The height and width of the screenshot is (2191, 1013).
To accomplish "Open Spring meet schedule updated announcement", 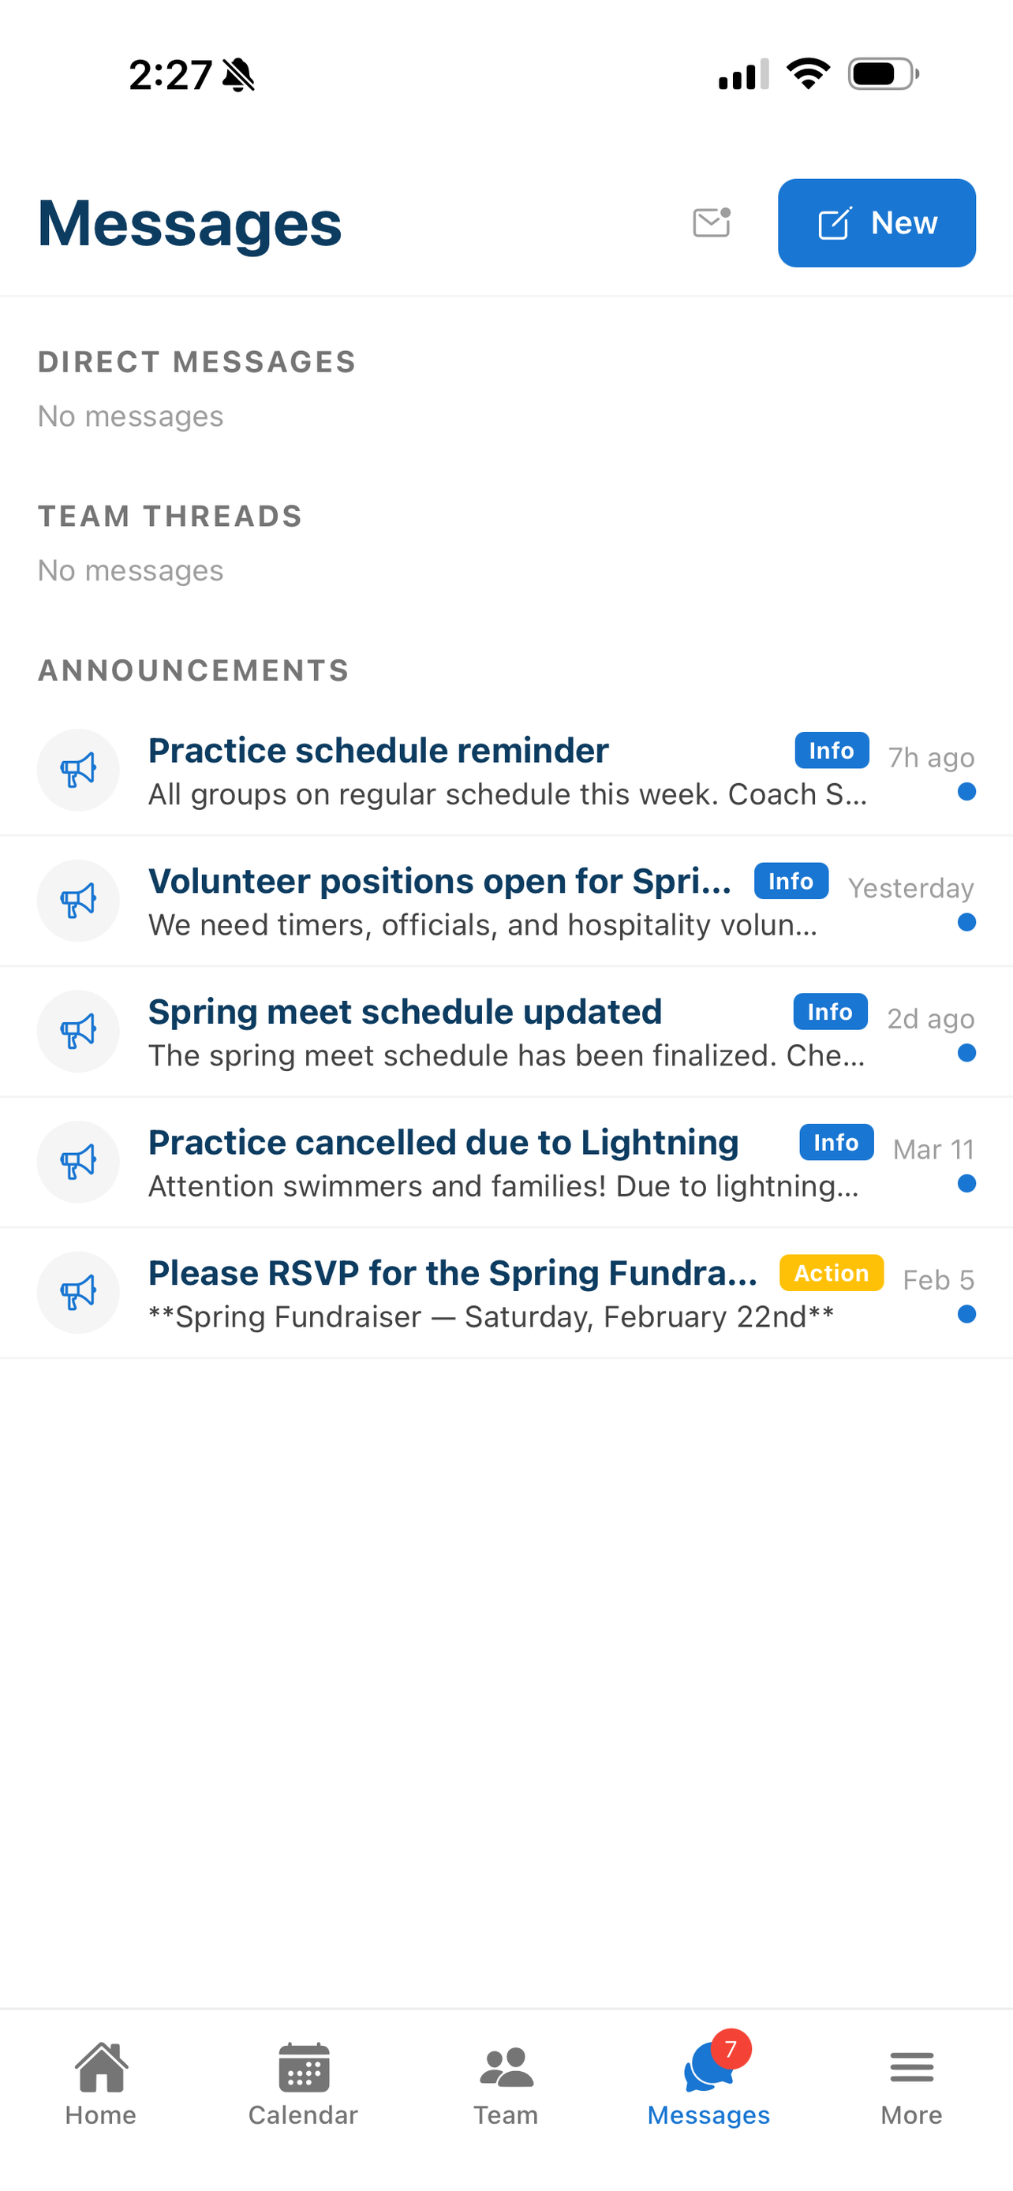I will click(506, 1032).
